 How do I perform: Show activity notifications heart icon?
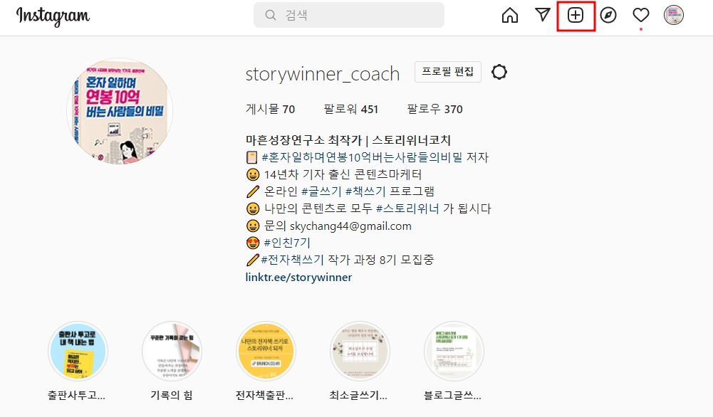pyautogui.click(x=640, y=15)
